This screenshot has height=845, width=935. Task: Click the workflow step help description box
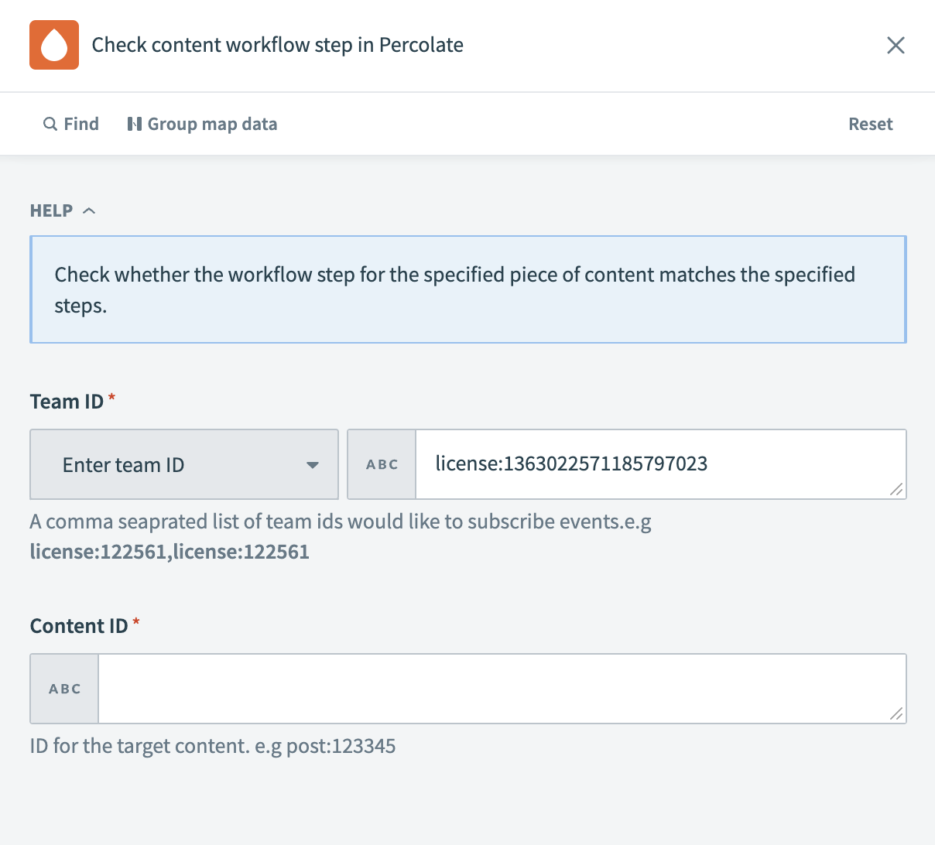[467, 289]
